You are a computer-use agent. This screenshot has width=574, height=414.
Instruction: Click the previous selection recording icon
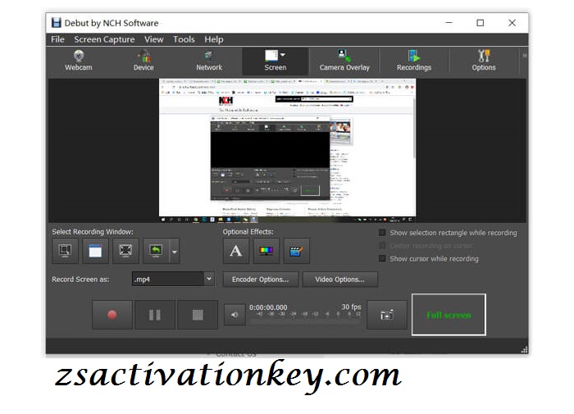pos(156,251)
